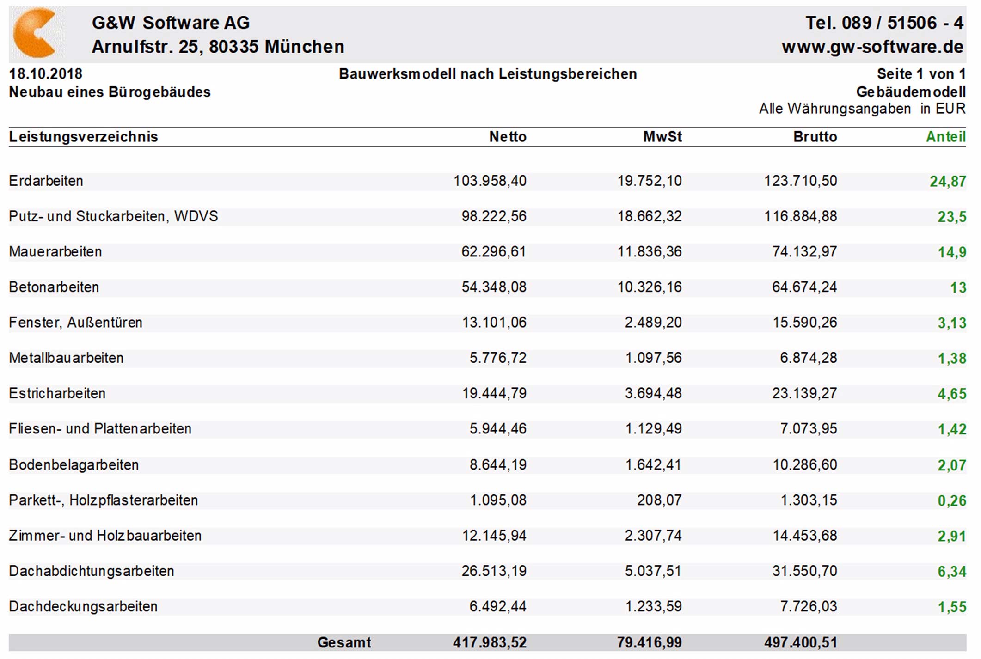Click the Netto column header
This screenshot has height=659, width=981.
pos(508,137)
